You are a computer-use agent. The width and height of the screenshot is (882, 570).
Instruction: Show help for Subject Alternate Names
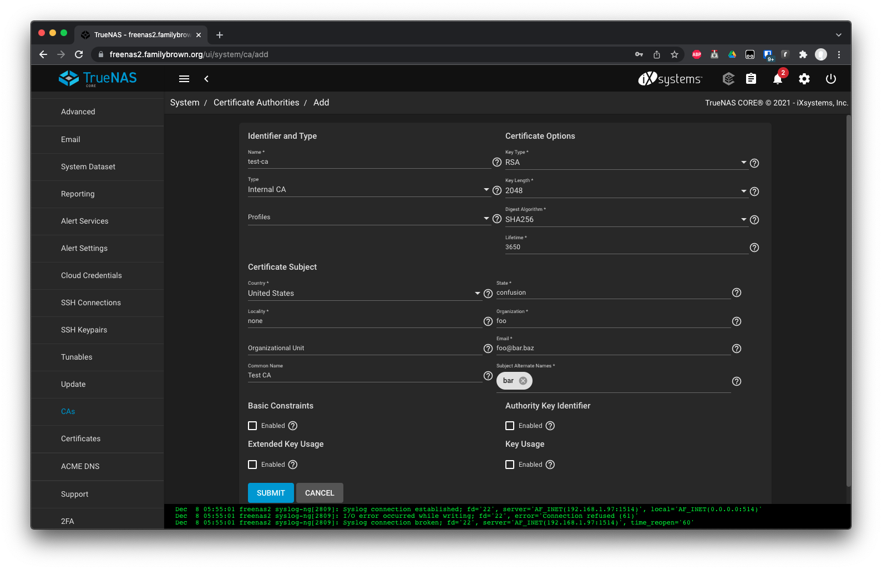pos(737,381)
